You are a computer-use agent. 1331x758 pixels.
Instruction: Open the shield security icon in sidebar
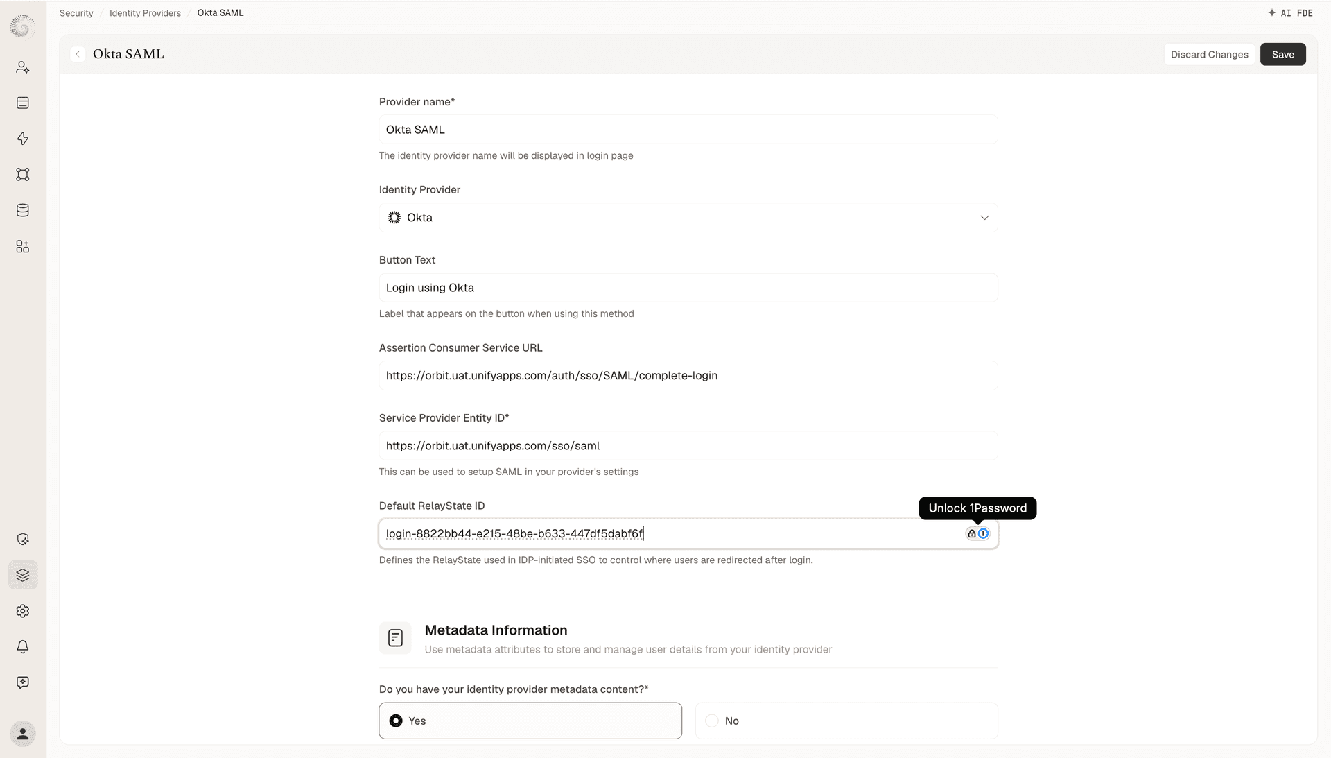23,540
